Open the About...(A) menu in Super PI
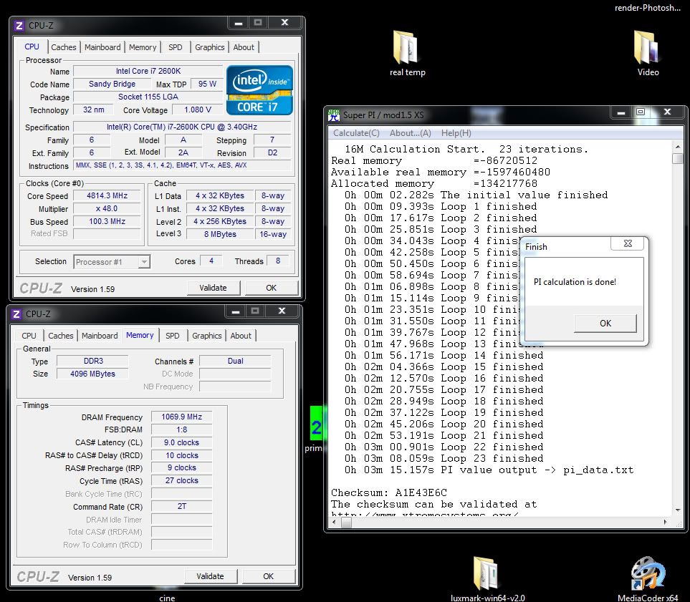 point(410,133)
